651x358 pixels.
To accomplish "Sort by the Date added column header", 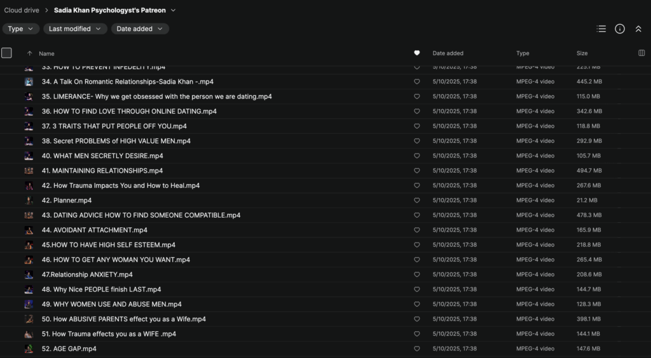I will click(448, 53).
